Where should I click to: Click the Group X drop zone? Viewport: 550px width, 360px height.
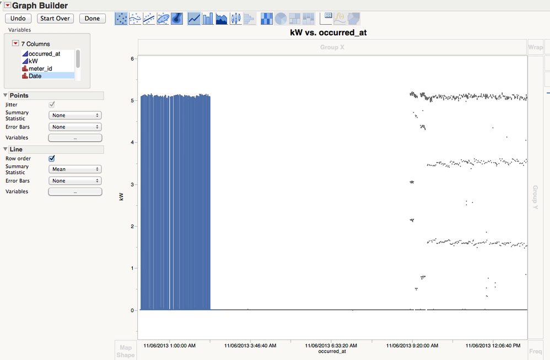point(332,47)
